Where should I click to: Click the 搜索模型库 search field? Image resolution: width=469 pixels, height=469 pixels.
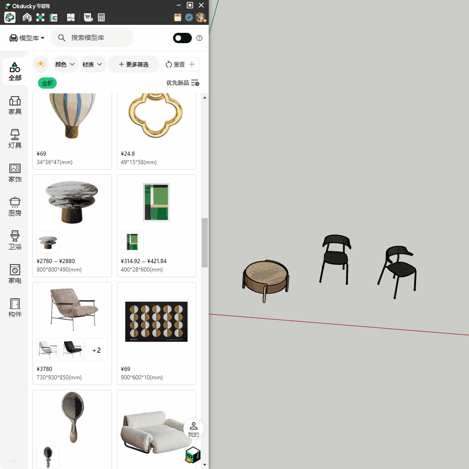coord(98,38)
